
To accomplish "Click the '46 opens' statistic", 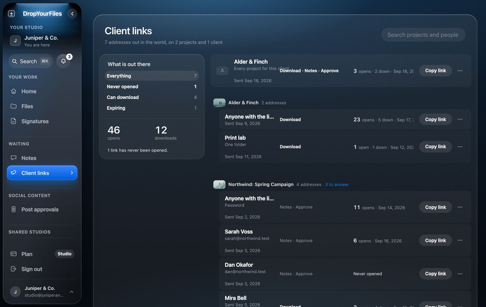I will click(x=114, y=133).
